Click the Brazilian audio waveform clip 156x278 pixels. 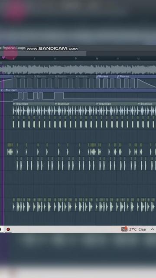84,111
